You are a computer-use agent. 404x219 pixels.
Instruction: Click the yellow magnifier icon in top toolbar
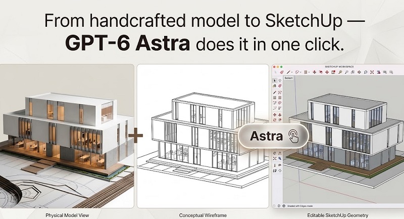pos(340,72)
